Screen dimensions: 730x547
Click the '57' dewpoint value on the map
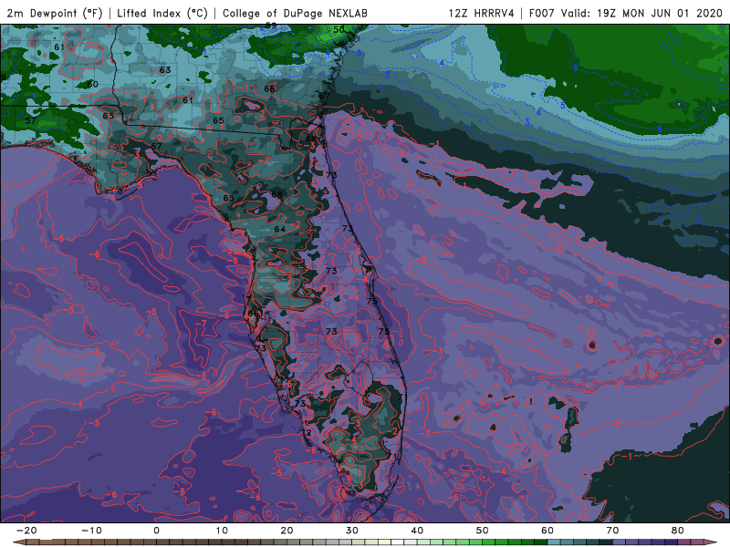tap(30, 120)
